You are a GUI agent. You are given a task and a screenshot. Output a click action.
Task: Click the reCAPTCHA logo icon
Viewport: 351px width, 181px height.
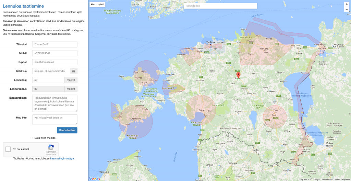click(x=51, y=148)
